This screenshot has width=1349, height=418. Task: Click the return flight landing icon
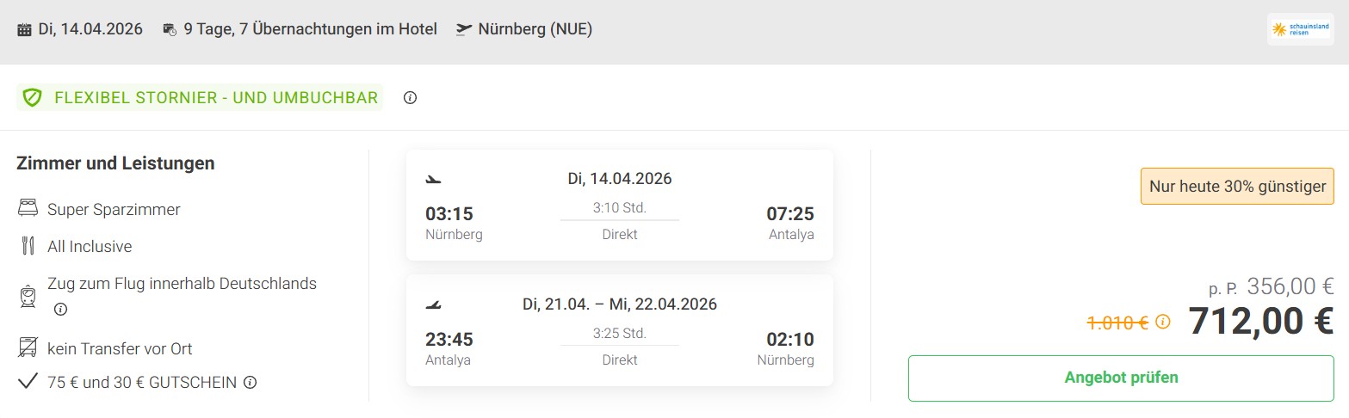click(x=433, y=304)
